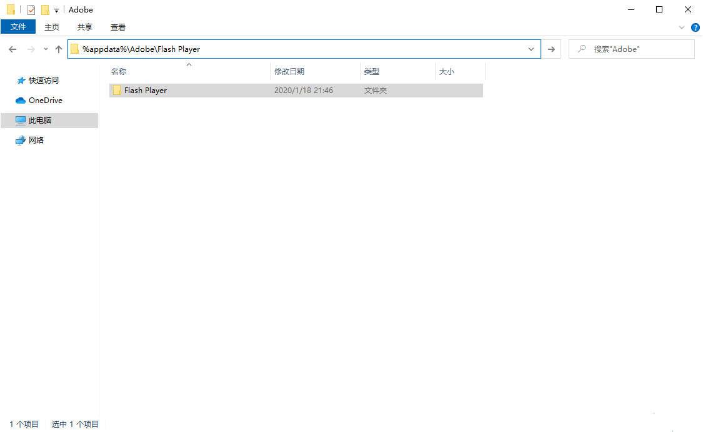Go up one folder level
The image size is (703, 432).
coord(59,49)
